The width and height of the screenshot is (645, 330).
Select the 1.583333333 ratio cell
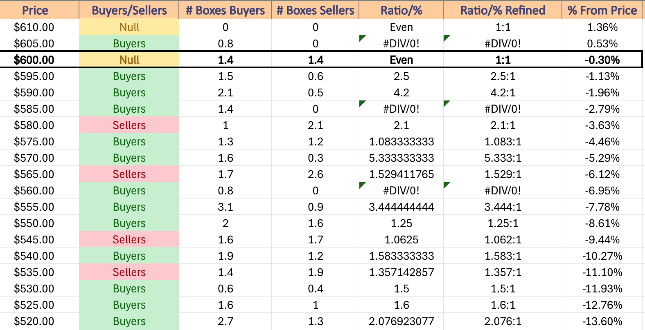point(401,256)
